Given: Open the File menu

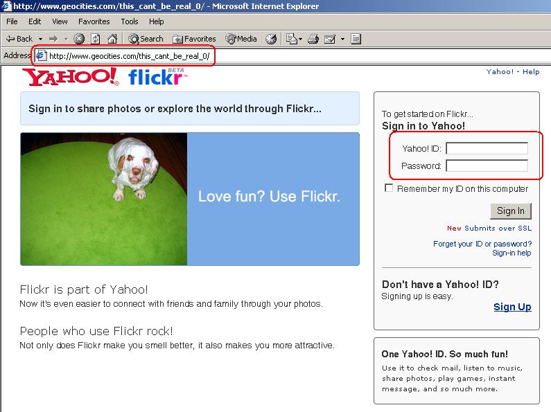Looking at the screenshot, I should [12, 21].
